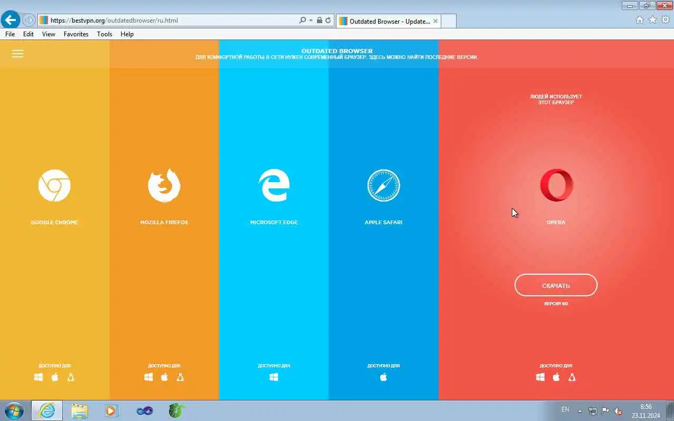
Task: Click the OUTDATED BROWSER heading
Action: click(337, 51)
